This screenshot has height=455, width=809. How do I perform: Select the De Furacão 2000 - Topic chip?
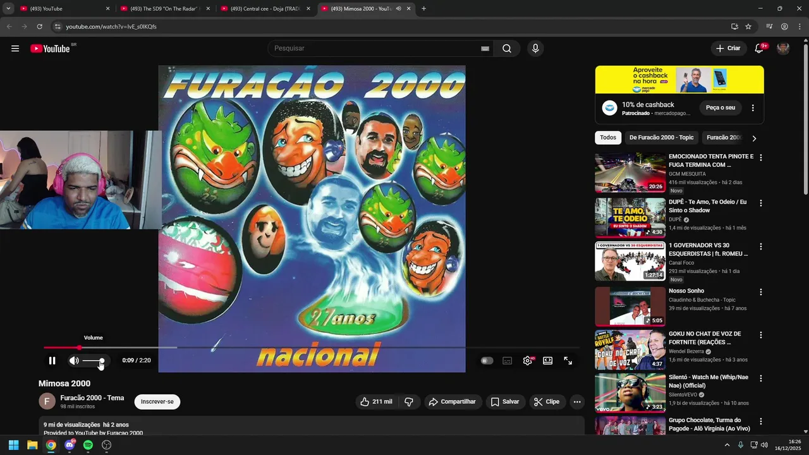pos(661,138)
